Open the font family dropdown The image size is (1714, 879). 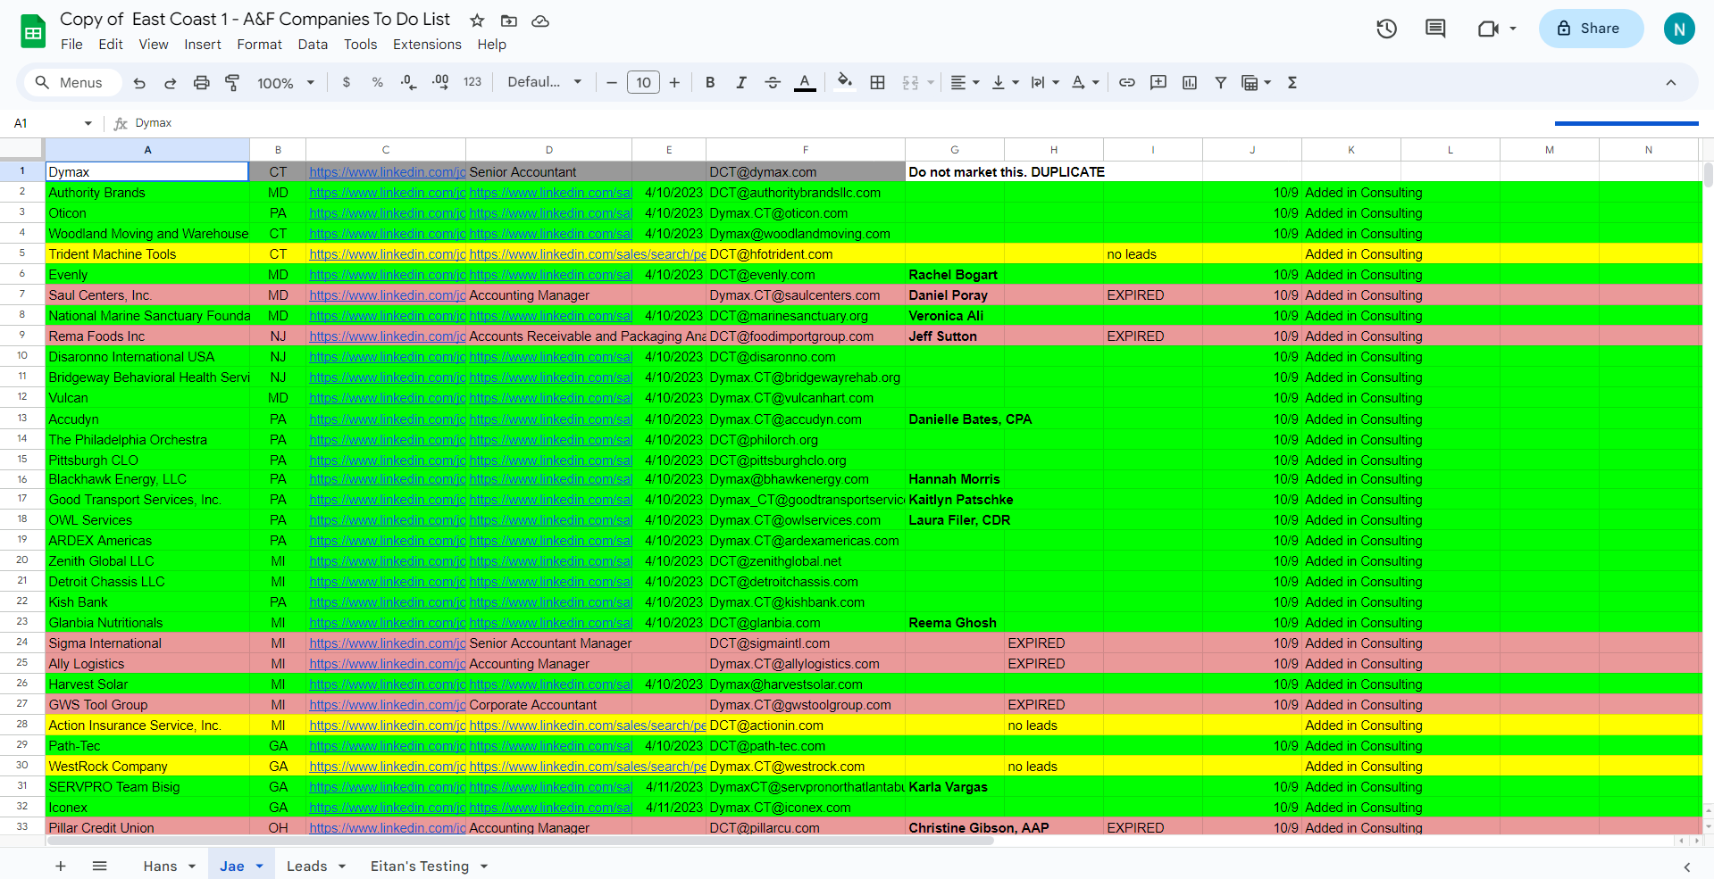(x=545, y=83)
